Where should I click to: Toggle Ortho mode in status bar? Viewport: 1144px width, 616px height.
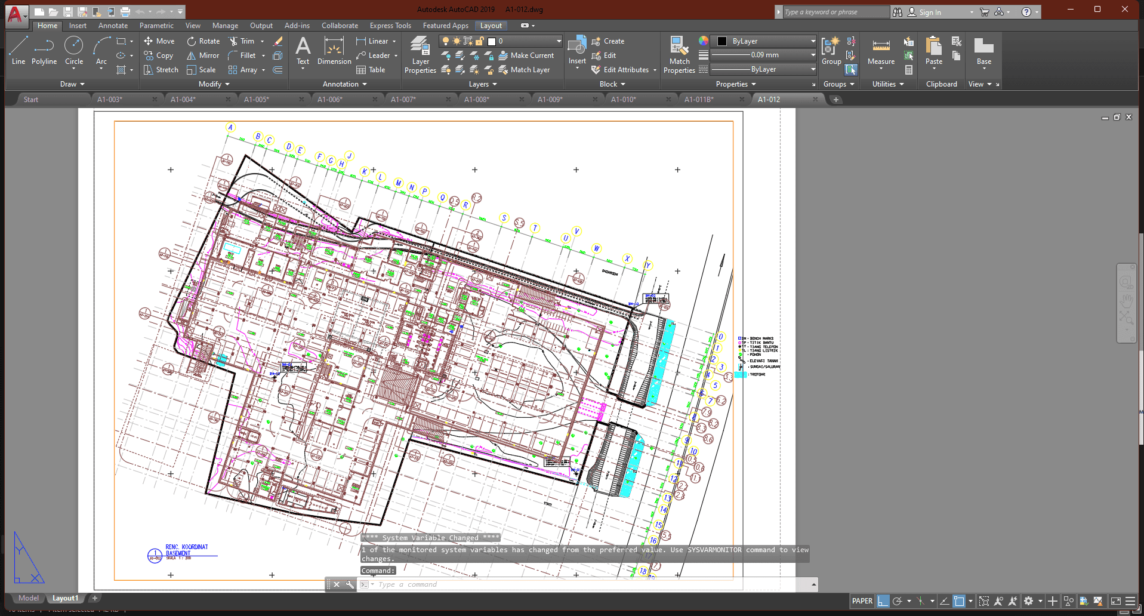pos(883,601)
